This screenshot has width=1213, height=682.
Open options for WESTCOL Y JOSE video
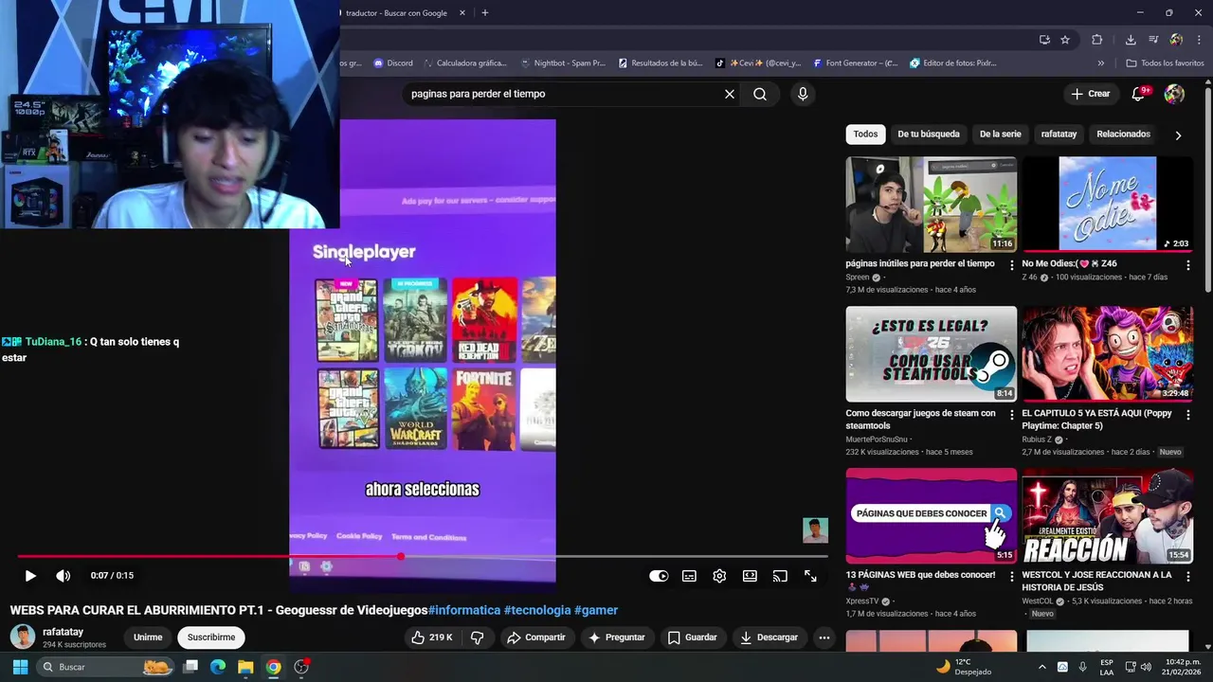point(1187,576)
